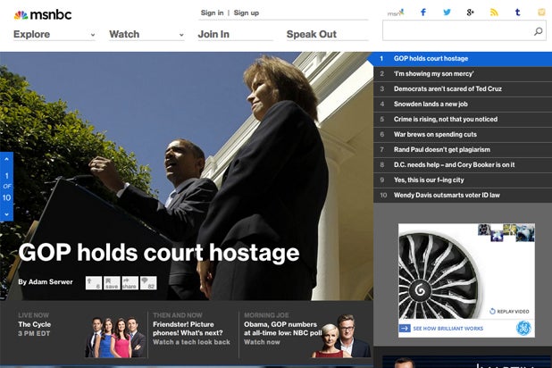Viewport: 552px width, 368px height.
Task: Open the Facebook page icon
Action: (423, 13)
